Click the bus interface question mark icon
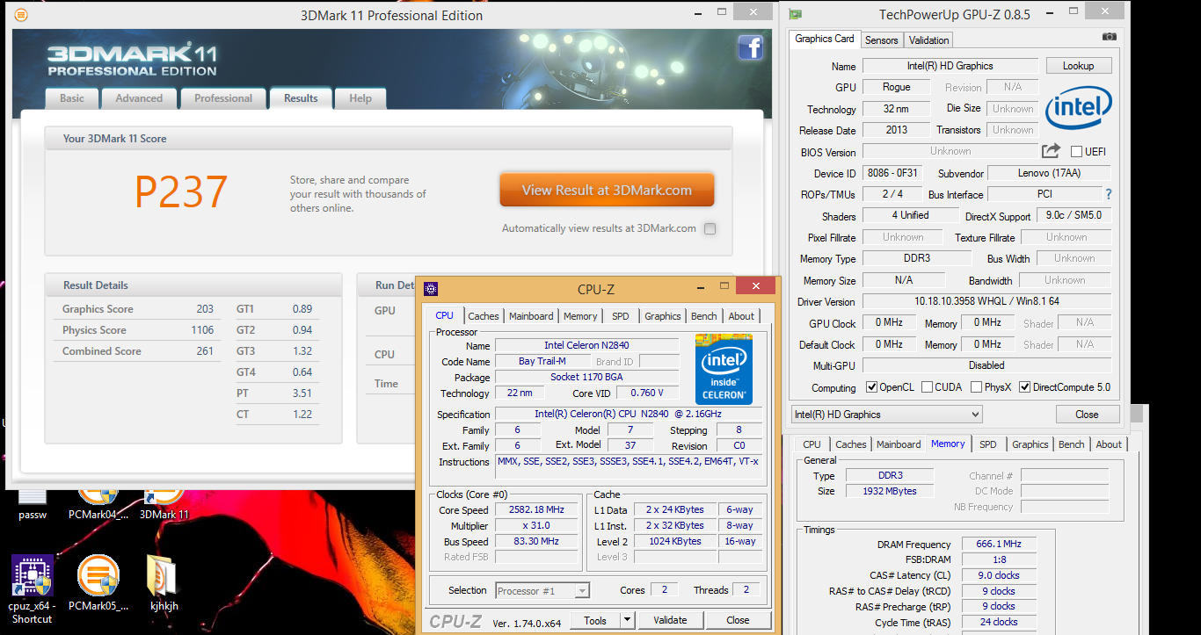Screen dimensions: 1201x635 [1108, 194]
